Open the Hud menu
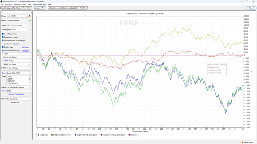The width and height of the screenshot is (257, 144). click(24, 4)
